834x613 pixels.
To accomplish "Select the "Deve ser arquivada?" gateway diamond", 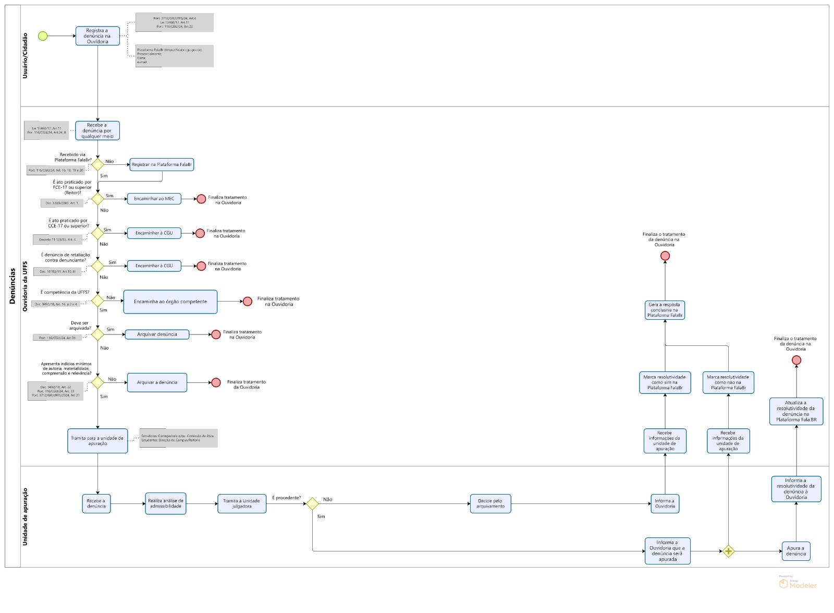I will [x=97, y=334].
